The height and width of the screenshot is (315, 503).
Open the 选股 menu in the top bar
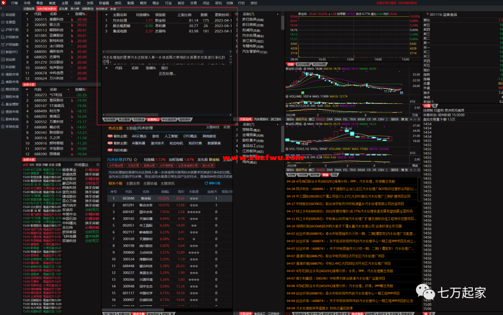pyautogui.click(x=77, y=3)
